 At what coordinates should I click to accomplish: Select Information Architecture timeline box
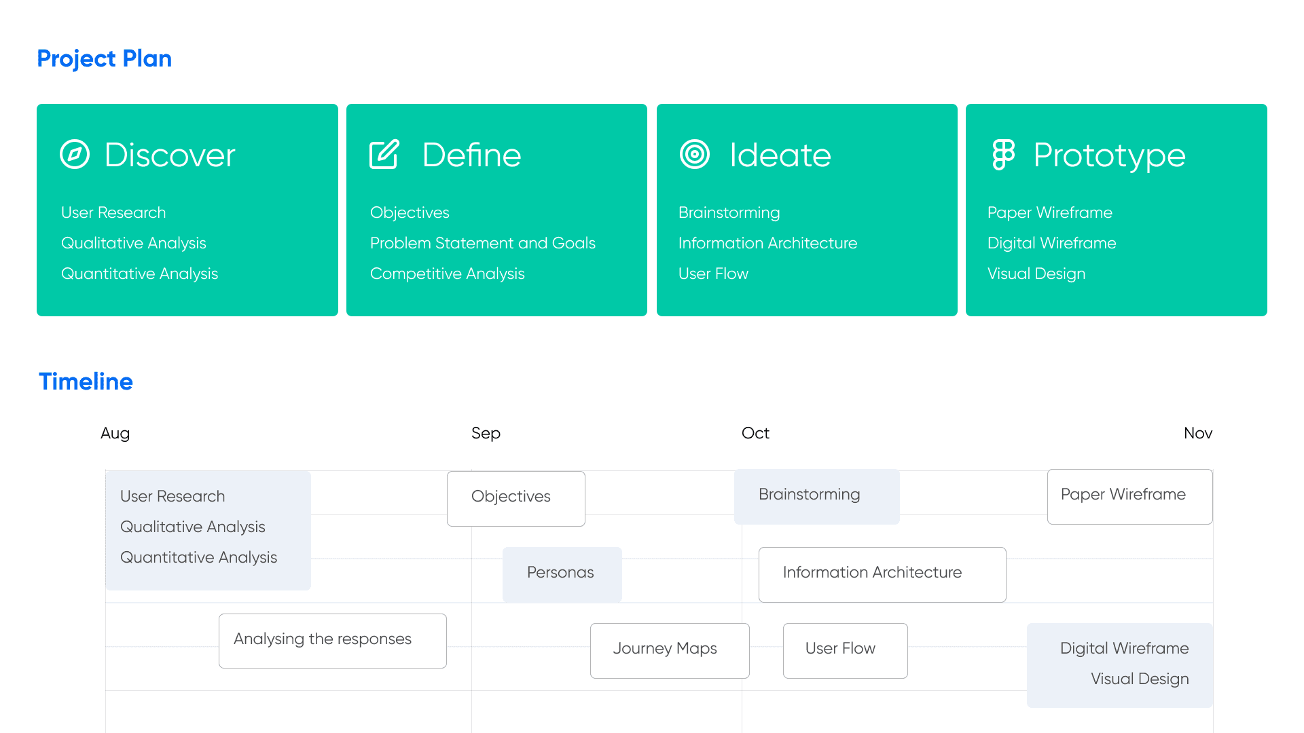882,574
